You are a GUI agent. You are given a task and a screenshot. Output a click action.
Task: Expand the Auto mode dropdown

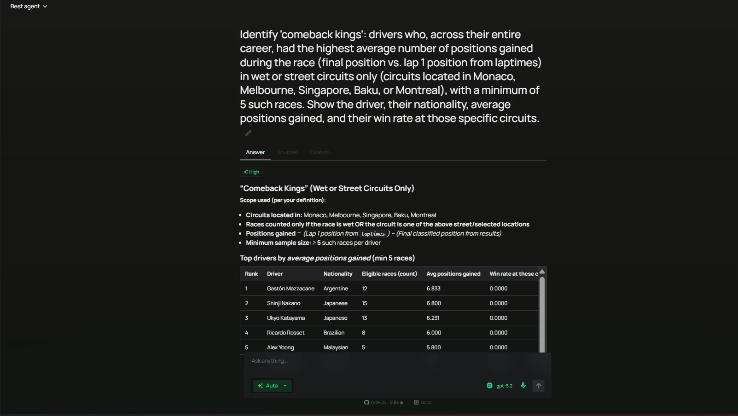point(273,386)
